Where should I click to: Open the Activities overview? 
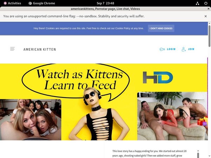(12, 3)
